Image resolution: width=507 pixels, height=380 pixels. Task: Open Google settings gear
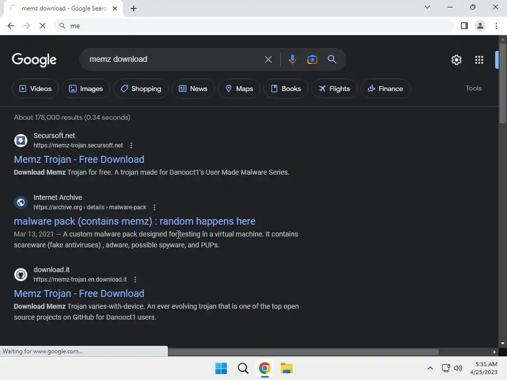[456, 60]
